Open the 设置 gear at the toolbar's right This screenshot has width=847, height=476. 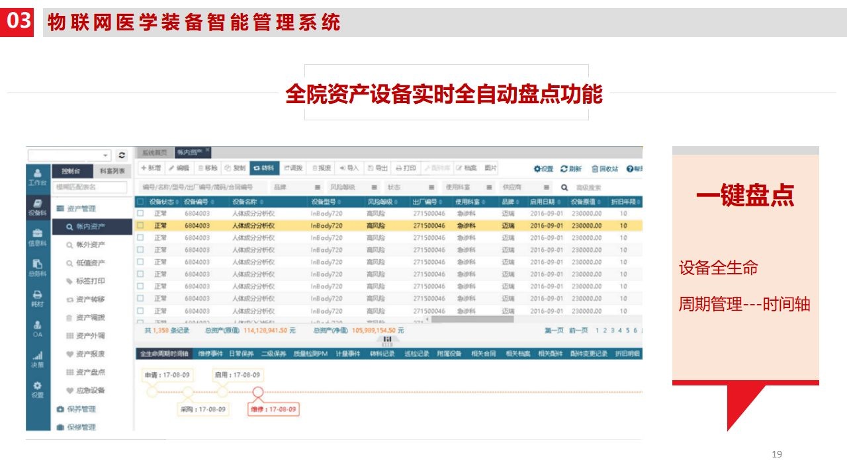pos(544,169)
